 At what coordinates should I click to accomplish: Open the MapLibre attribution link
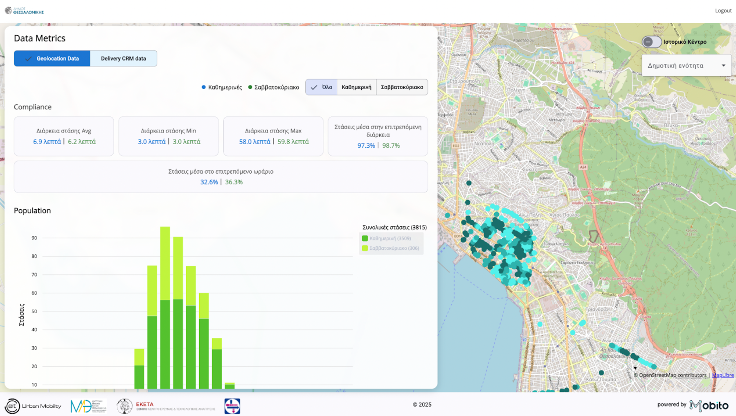[x=722, y=375]
